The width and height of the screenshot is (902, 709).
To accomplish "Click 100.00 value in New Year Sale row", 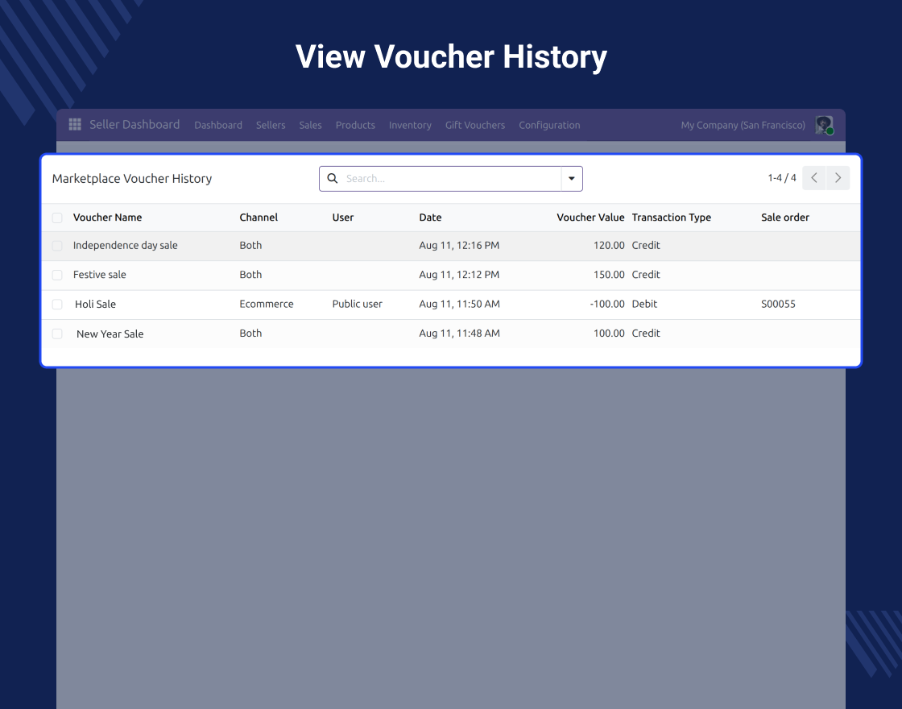I will click(x=609, y=334).
